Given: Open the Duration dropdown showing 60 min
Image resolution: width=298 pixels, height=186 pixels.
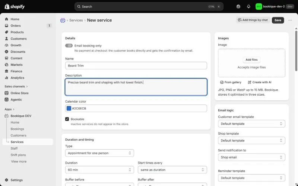Looking at the screenshot, I should point(99,170).
